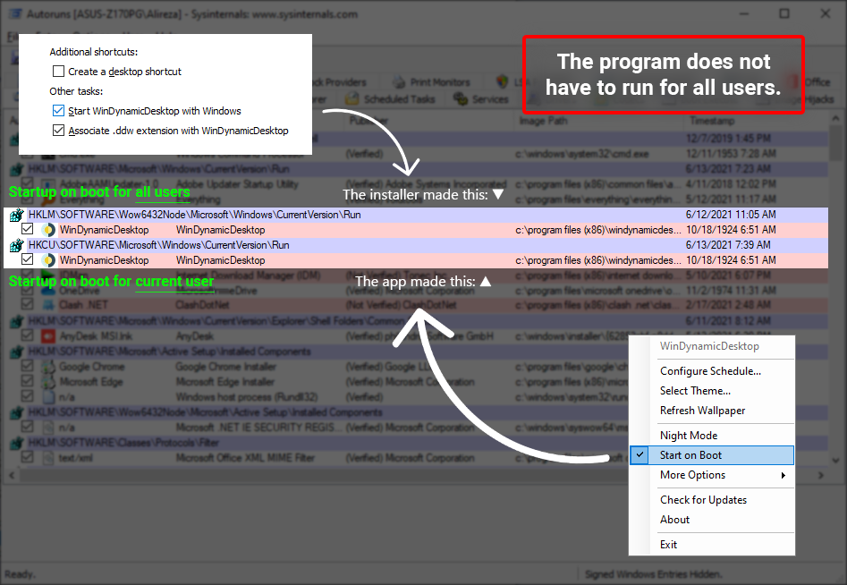The width and height of the screenshot is (847, 585).
Task: Select Windows host process (Rundll32) description
Action: [246, 397]
